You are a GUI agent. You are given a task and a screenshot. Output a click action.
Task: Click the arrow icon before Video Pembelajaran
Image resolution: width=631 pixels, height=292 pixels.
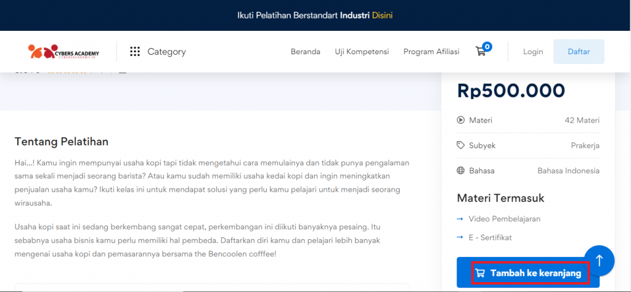pyautogui.click(x=460, y=219)
